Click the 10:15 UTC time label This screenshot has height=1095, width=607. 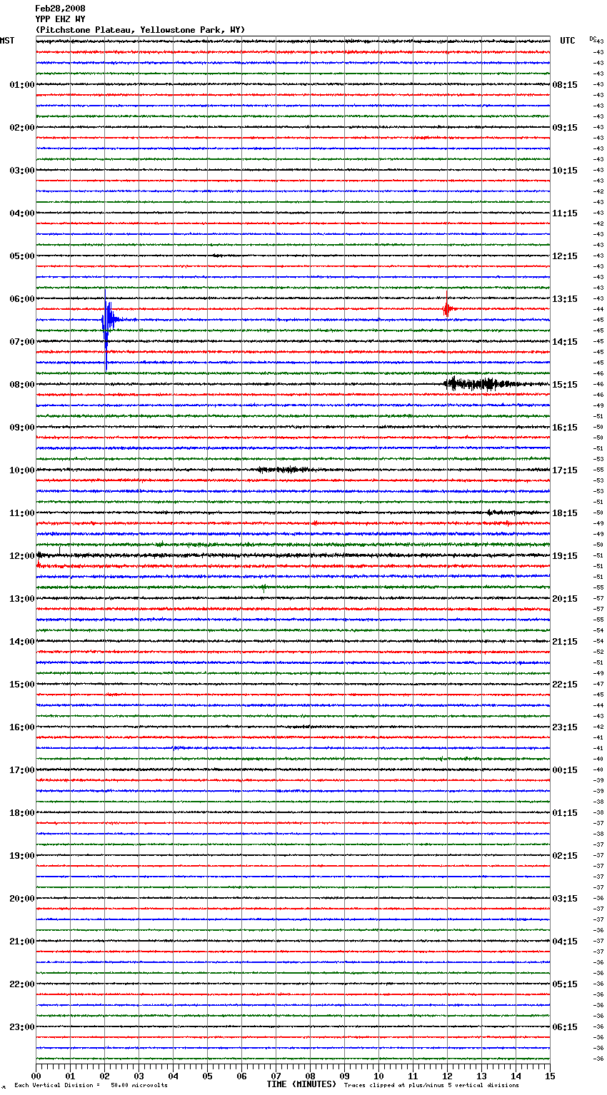point(565,171)
